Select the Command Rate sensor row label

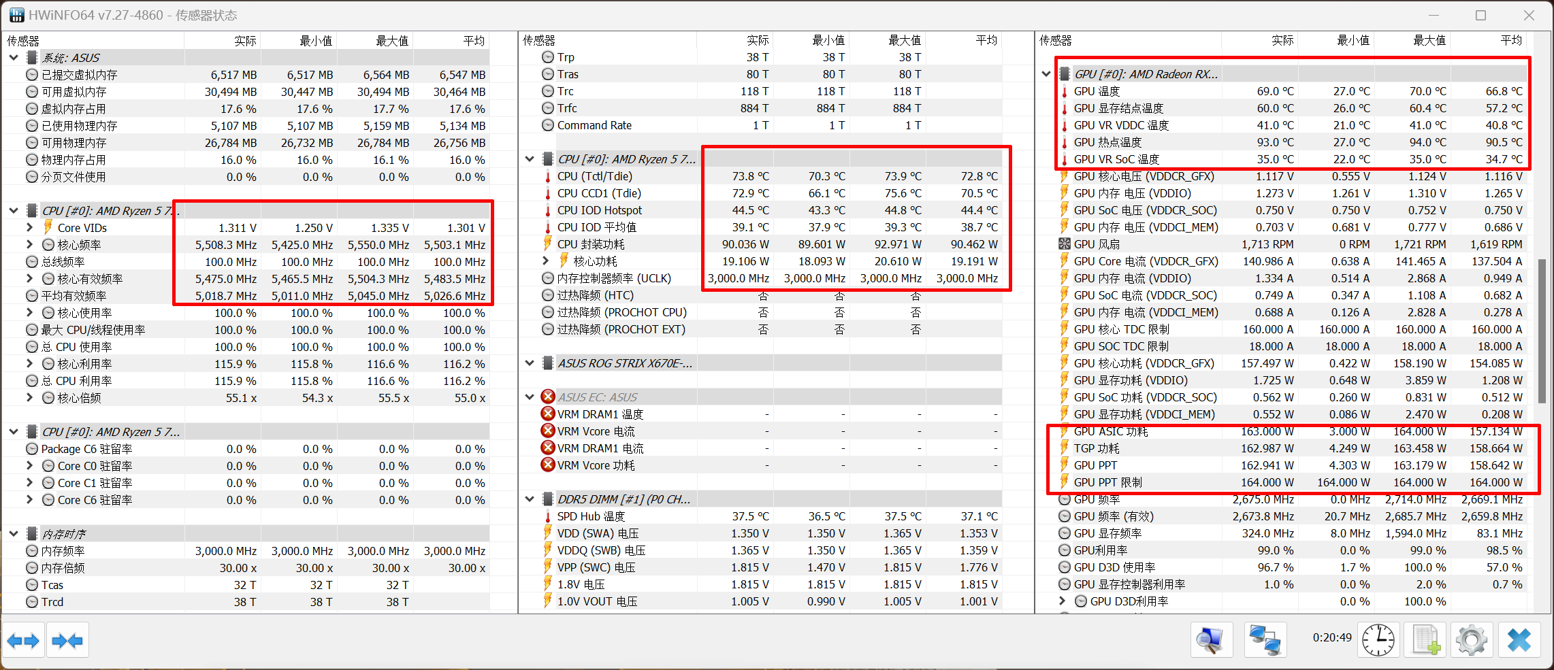pos(594,125)
